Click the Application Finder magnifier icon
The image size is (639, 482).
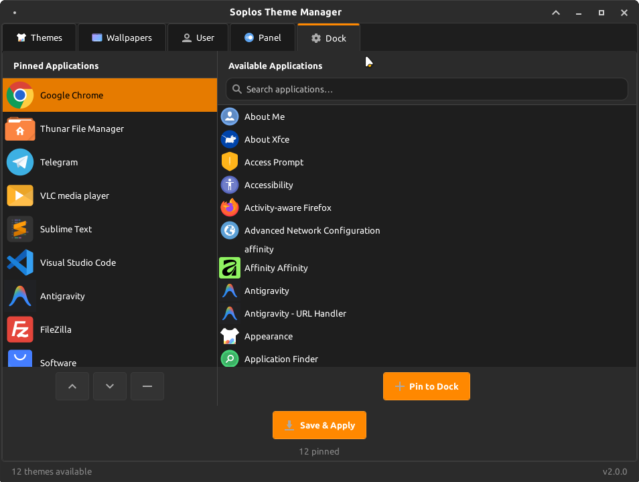230,359
